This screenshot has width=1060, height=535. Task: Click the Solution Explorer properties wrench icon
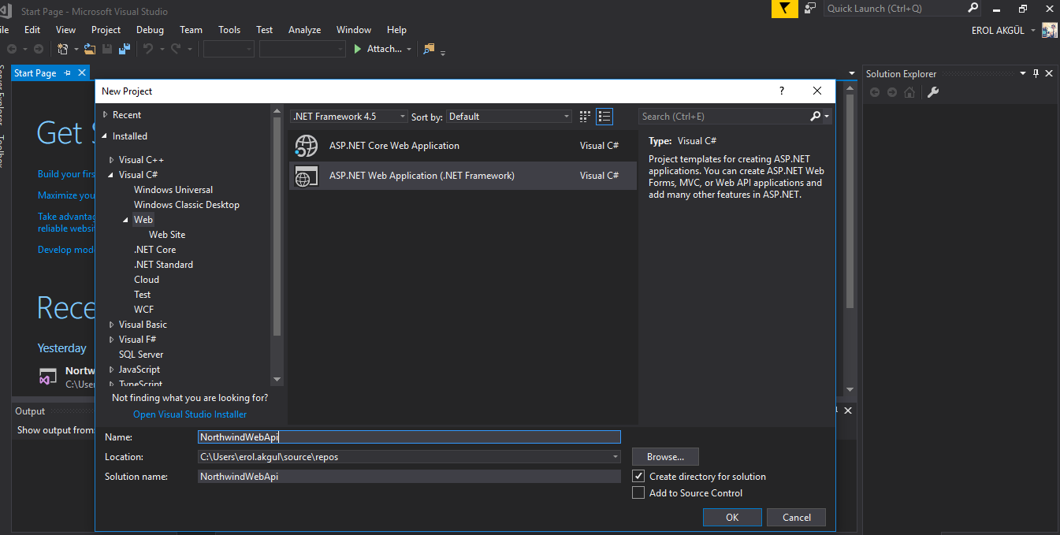click(932, 92)
